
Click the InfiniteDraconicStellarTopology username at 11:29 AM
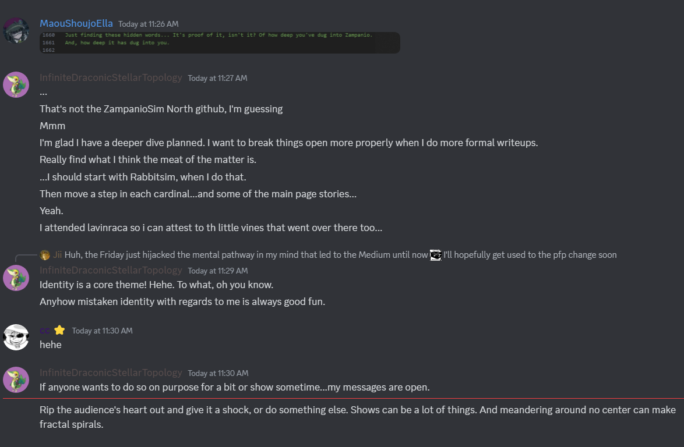111,271
